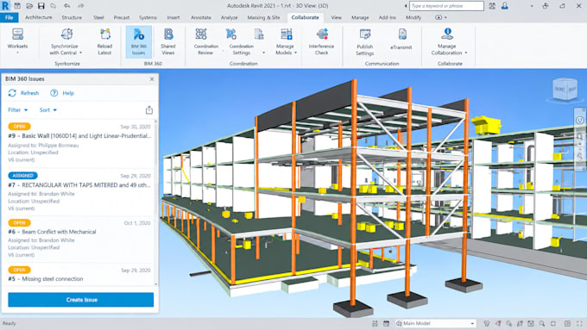This screenshot has height=330, width=587.
Task: Switch to the Massing & Site tab
Action: (263, 17)
